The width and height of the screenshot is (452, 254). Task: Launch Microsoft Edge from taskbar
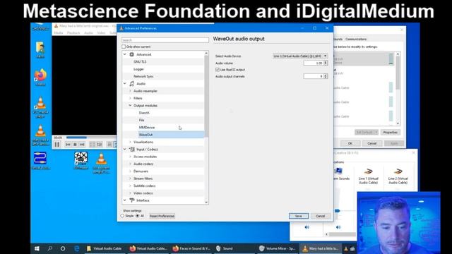[x=77, y=248]
